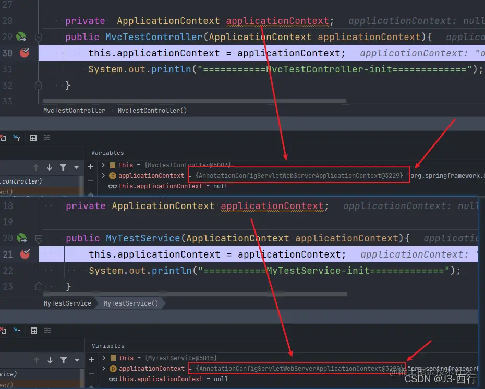485x389 pixels.
Task: Open frames dropdown arrow in MvcTestController debugger
Action: click(76, 167)
